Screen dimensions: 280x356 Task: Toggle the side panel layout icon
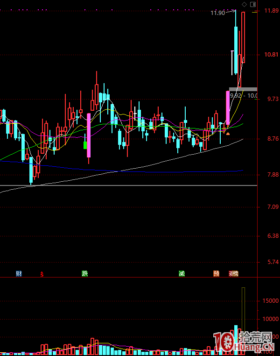[253, 4]
